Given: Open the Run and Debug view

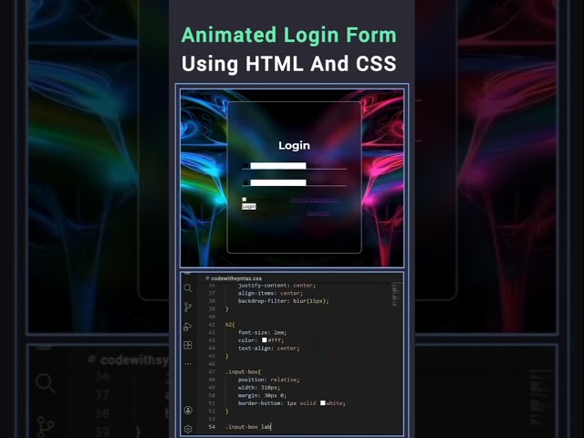Looking at the screenshot, I should [x=188, y=327].
